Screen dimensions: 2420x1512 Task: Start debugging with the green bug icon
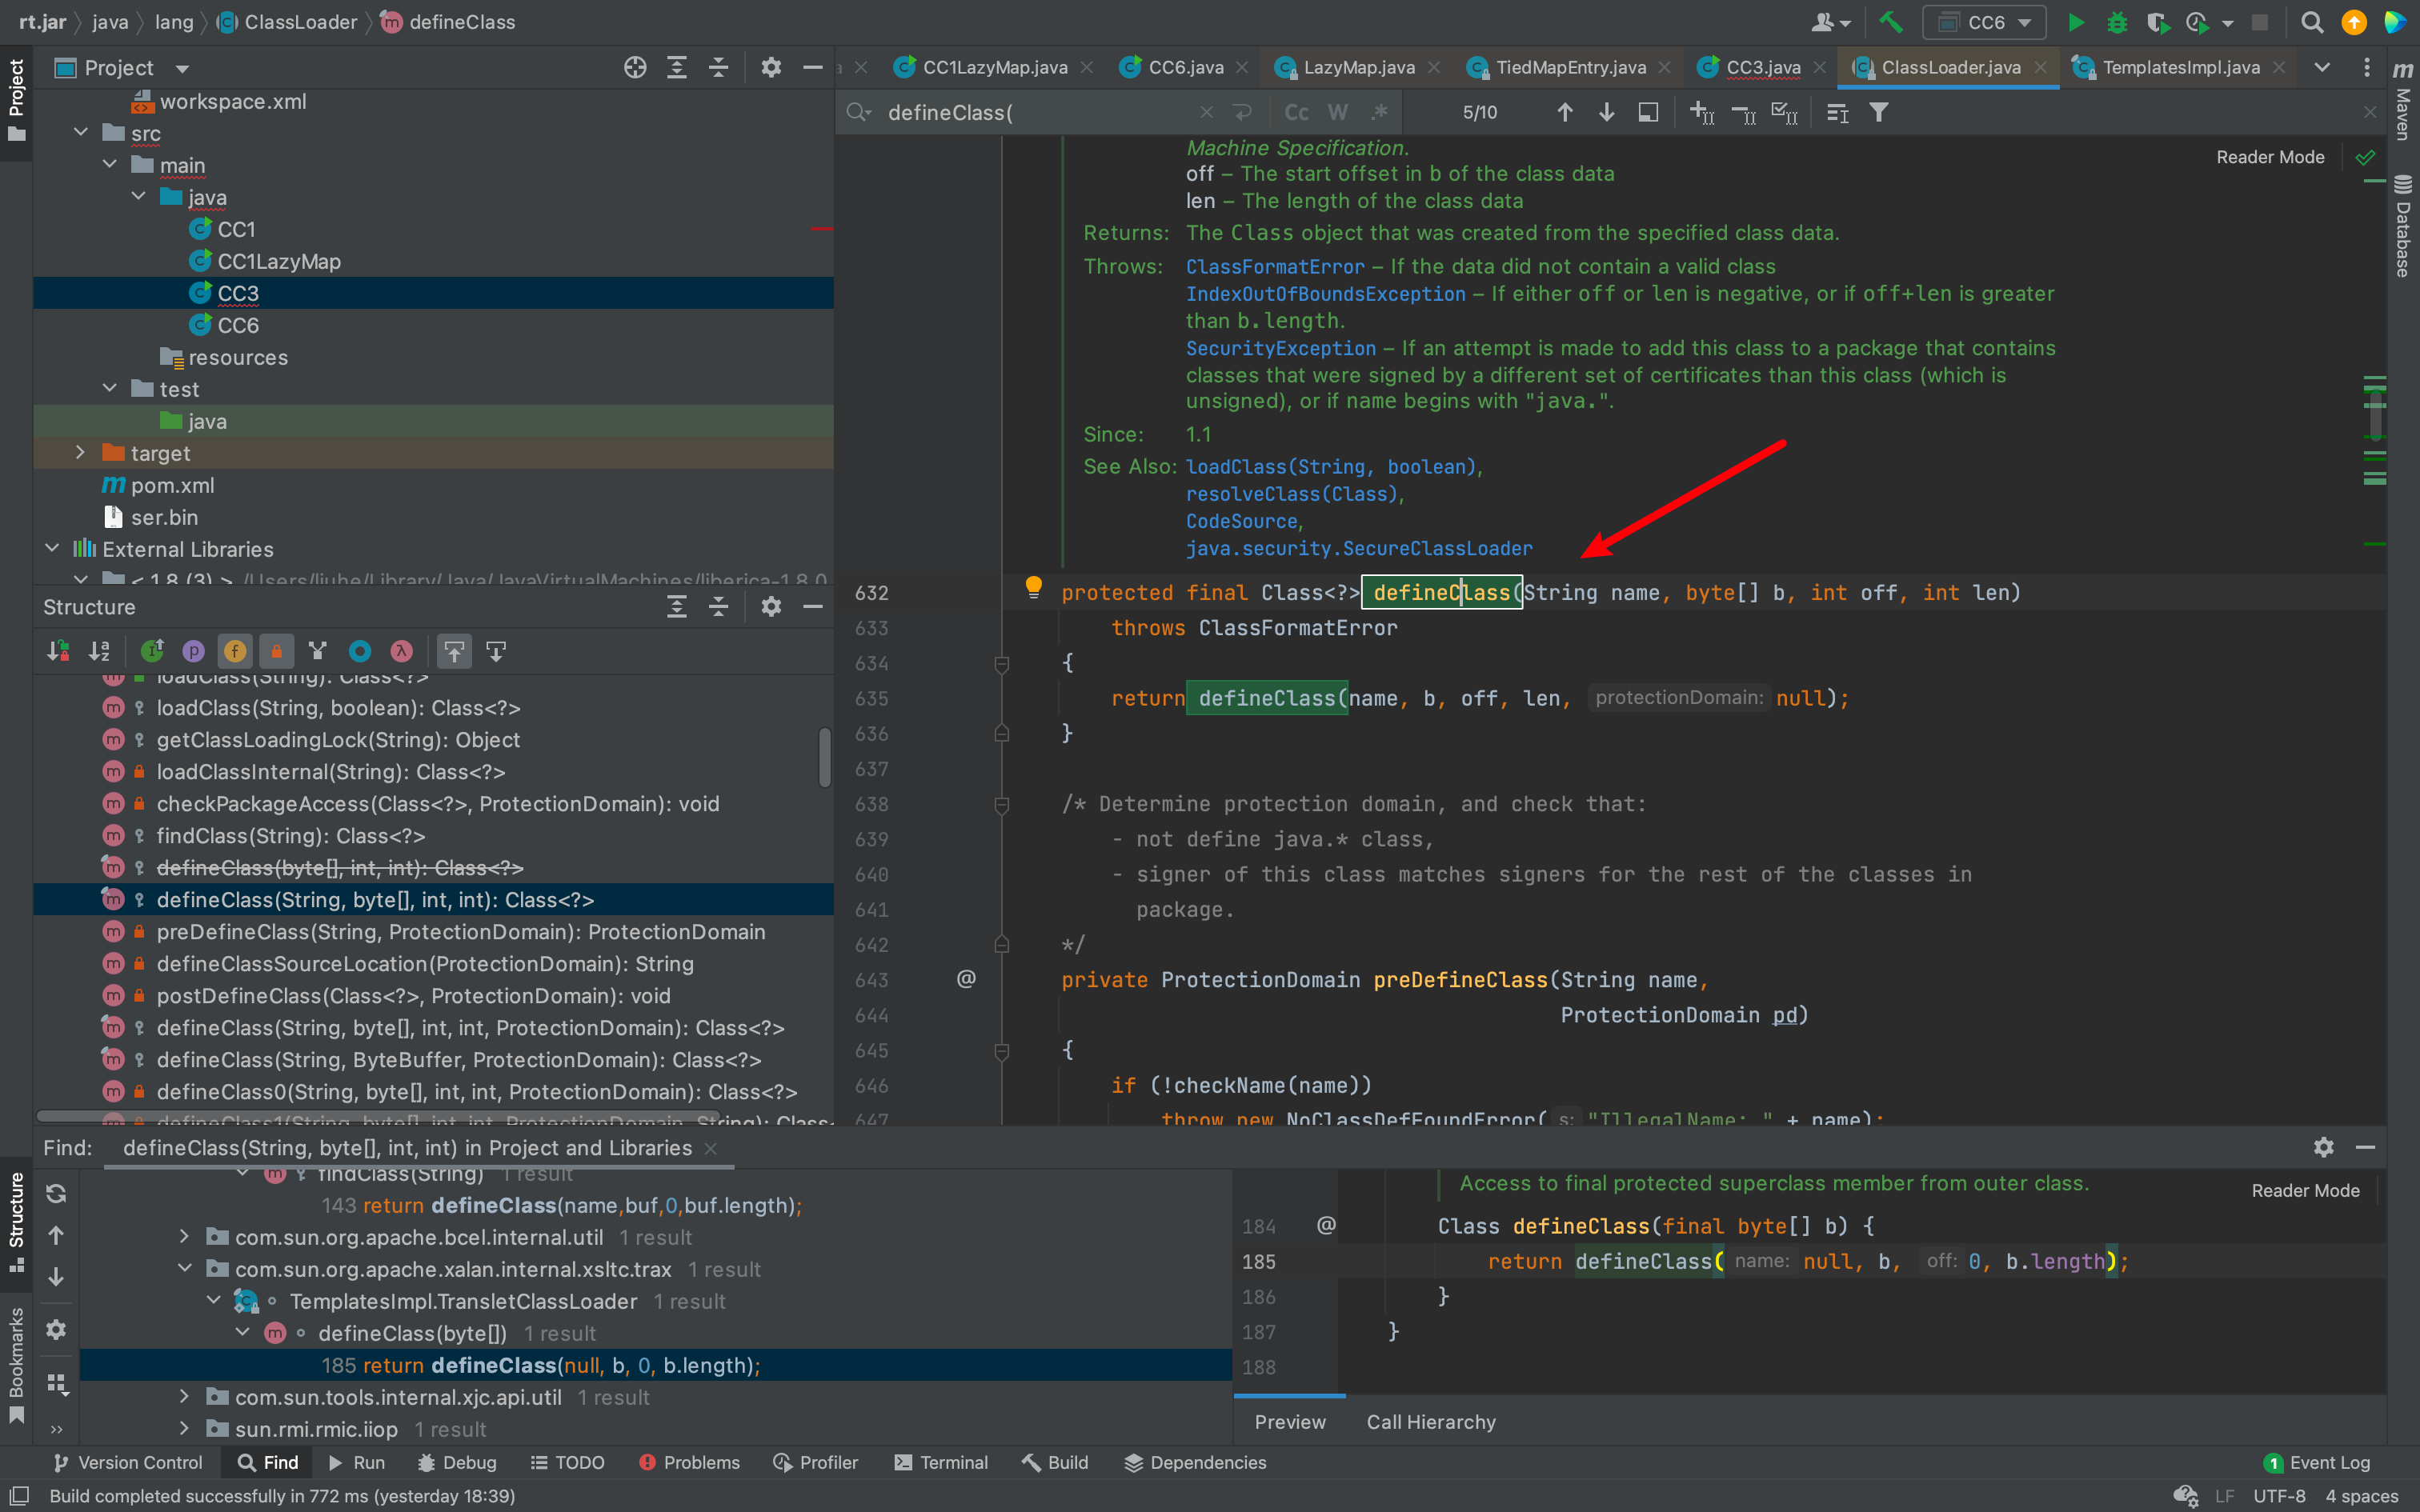point(2116,22)
